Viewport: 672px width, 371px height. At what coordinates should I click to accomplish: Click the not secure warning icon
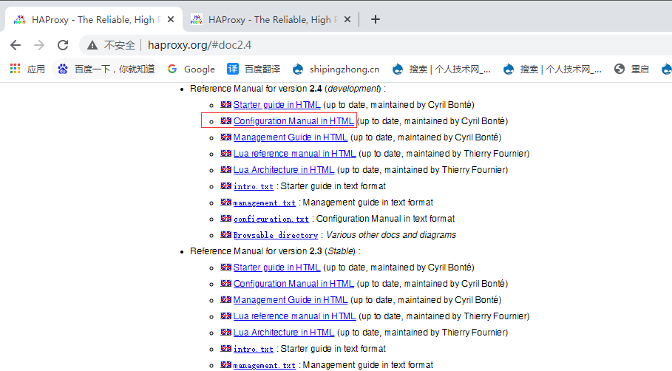pyautogui.click(x=92, y=45)
